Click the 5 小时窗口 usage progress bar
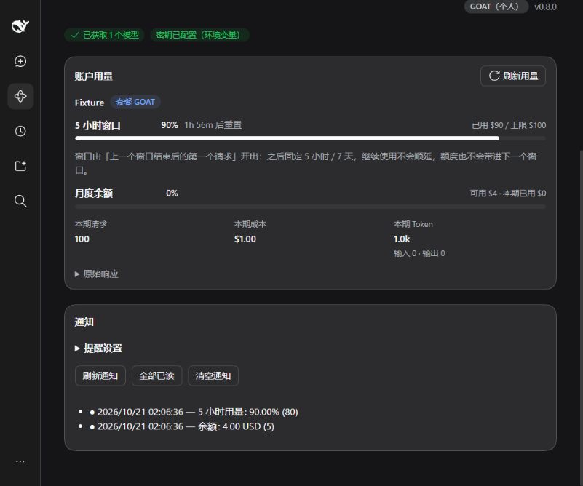 click(310, 138)
